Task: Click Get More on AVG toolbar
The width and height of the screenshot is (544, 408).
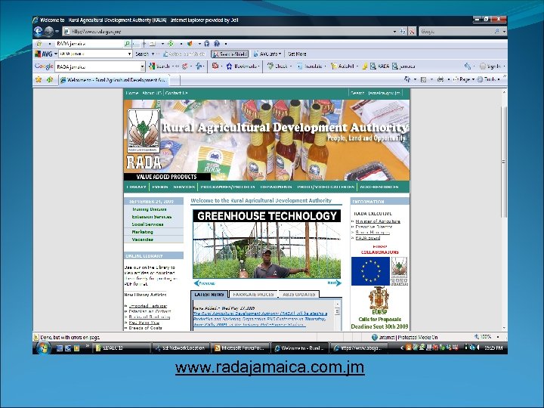Action: [297, 54]
